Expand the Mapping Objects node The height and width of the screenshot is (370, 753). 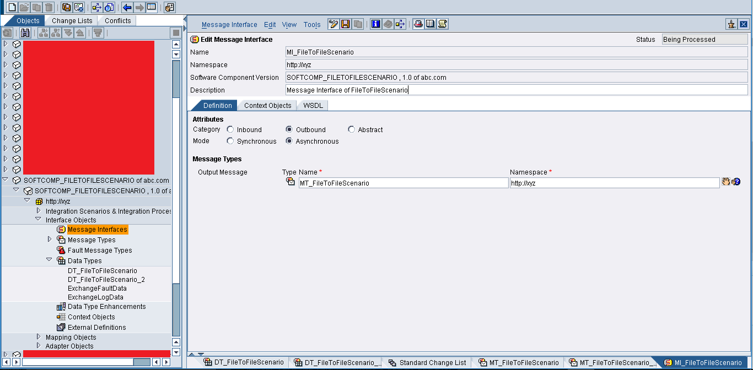pyautogui.click(x=38, y=337)
